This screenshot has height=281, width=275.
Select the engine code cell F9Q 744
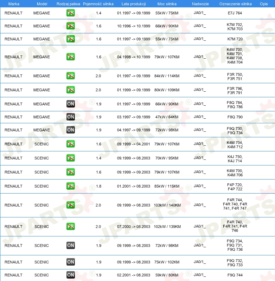pos(235,275)
